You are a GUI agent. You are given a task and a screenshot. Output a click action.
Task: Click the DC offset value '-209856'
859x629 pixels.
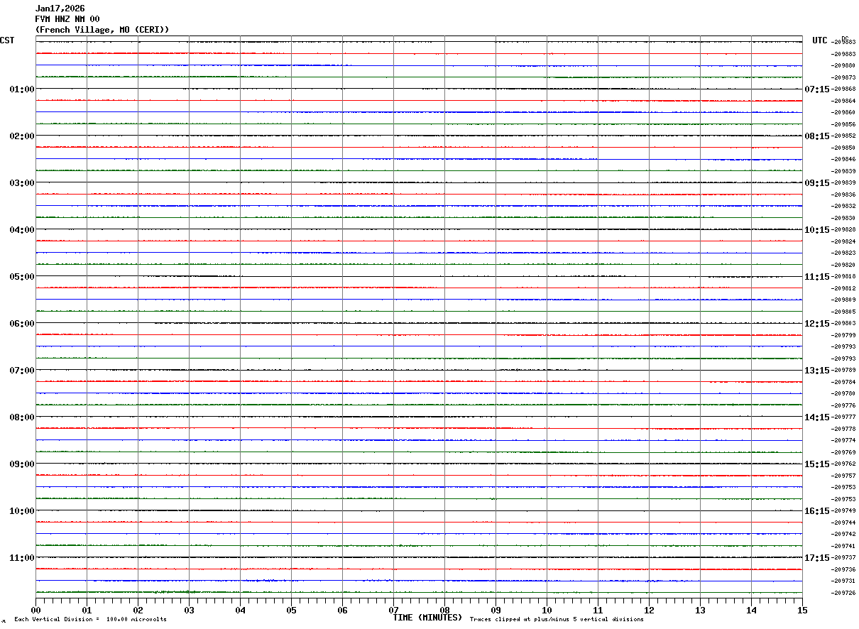tap(844, 124)
